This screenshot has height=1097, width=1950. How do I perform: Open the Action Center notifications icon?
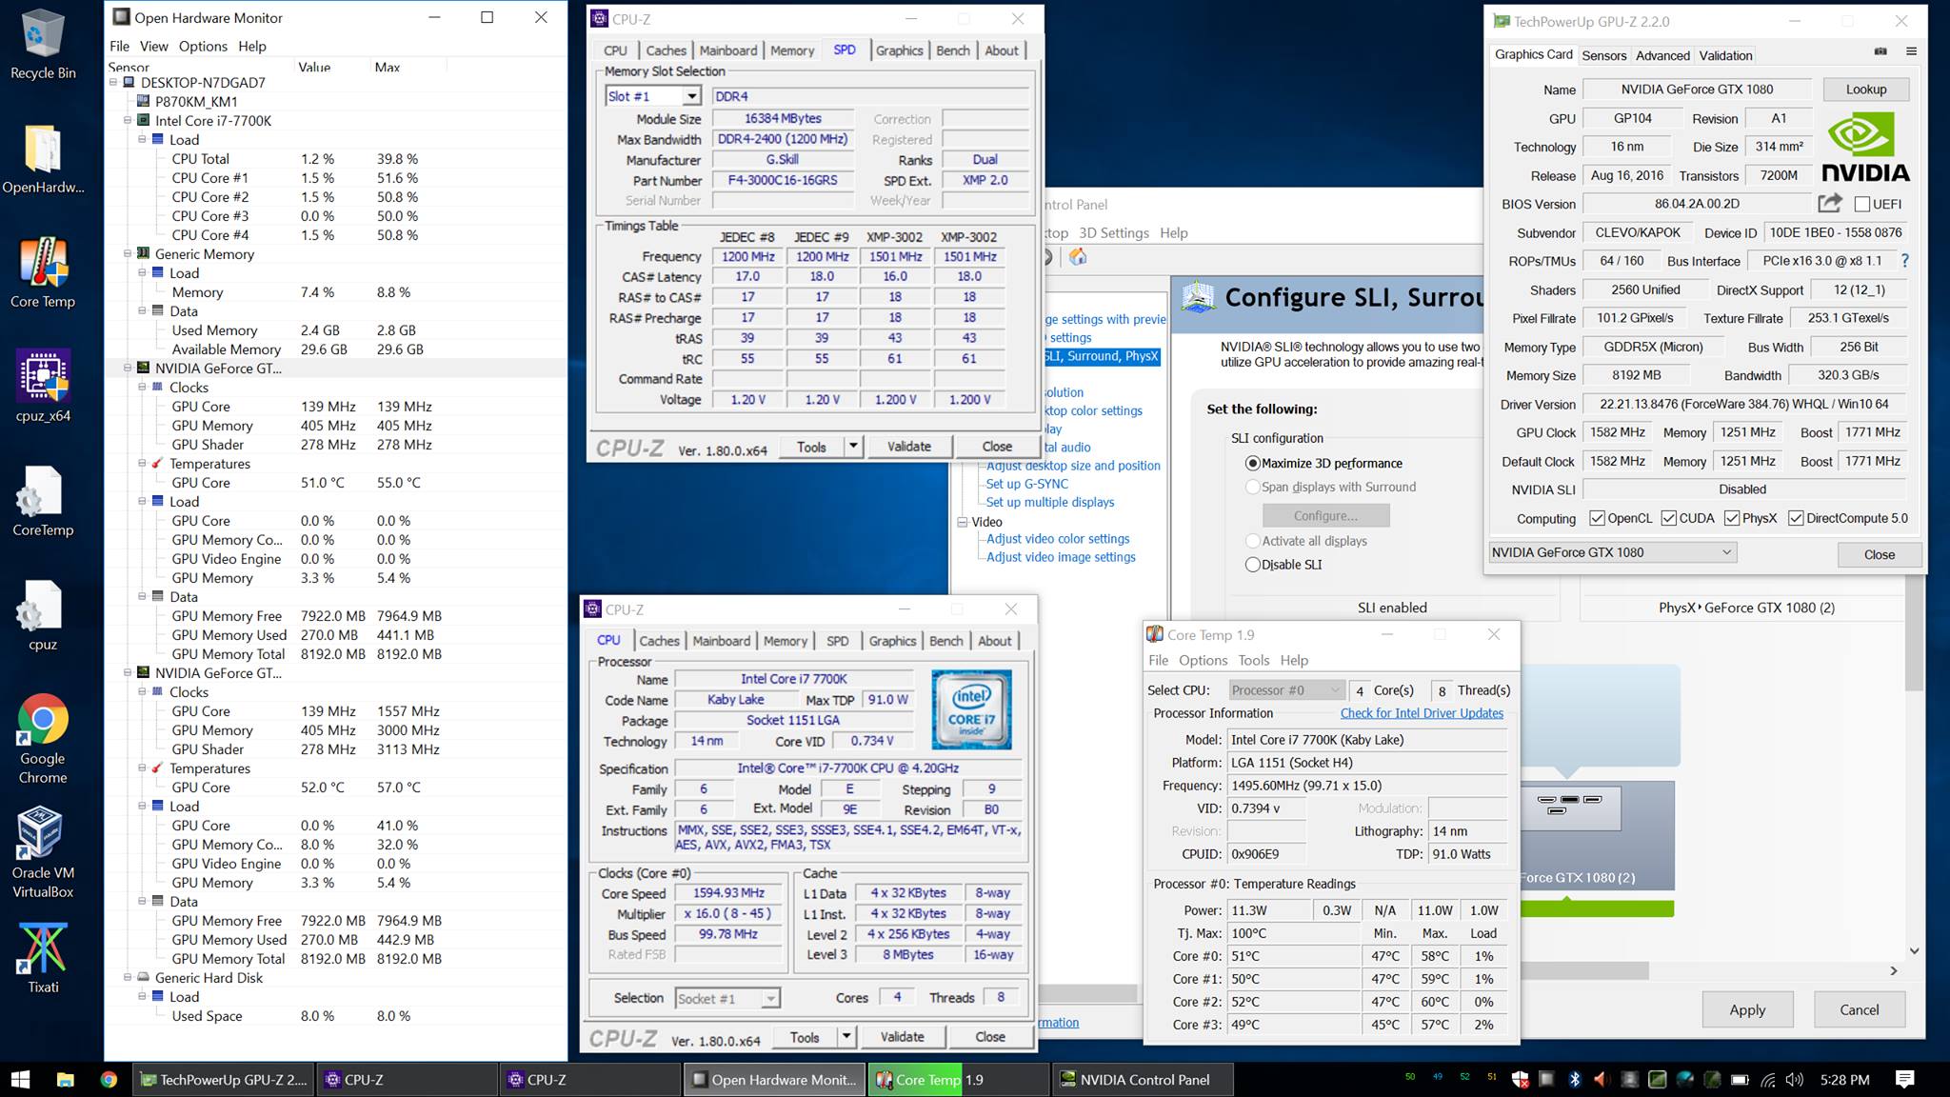click(x=1905, y=1079)
